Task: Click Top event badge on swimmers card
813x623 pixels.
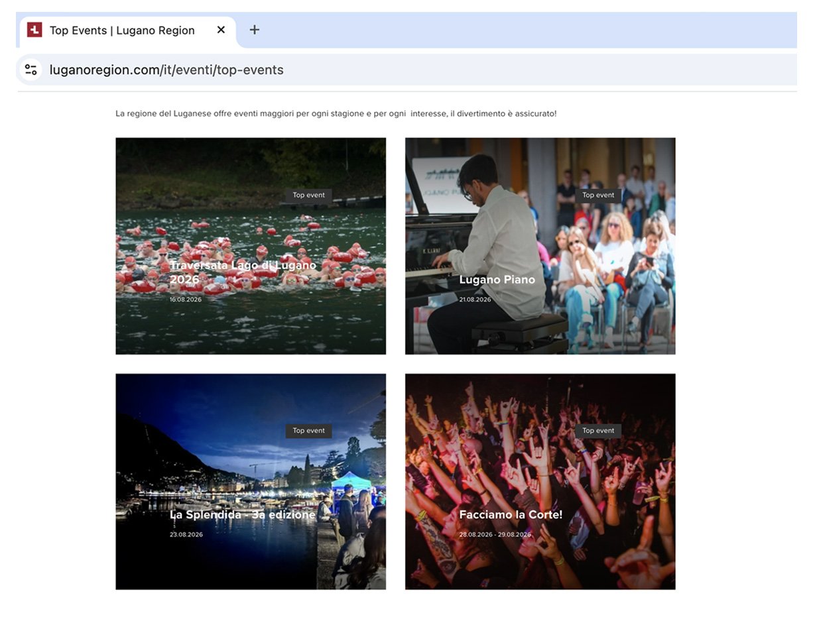Action: tap(309, 196)
